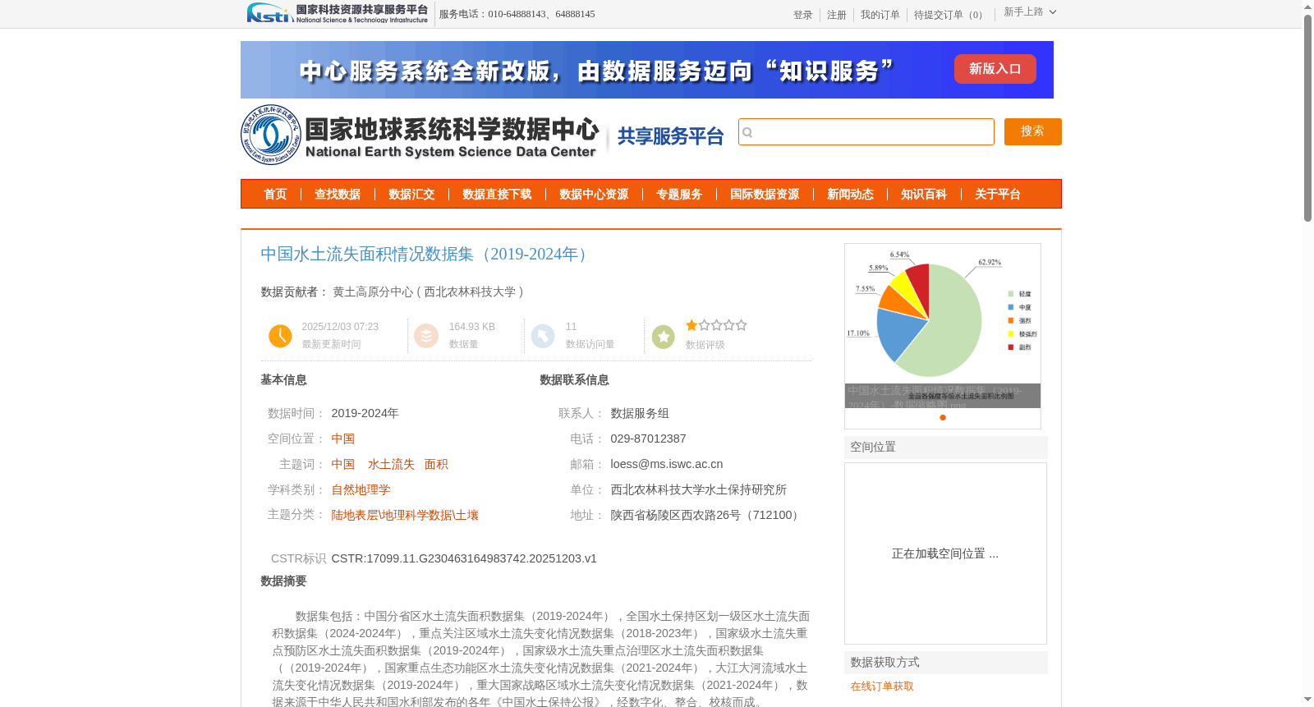This screenshot has width=1314, height=707.
Task: Click the National Earth System Science Data Center logo
Action: point(420,135)
